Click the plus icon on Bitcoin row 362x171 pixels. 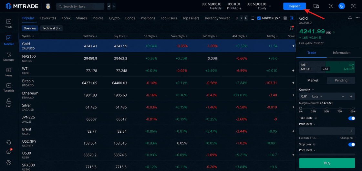293,83
